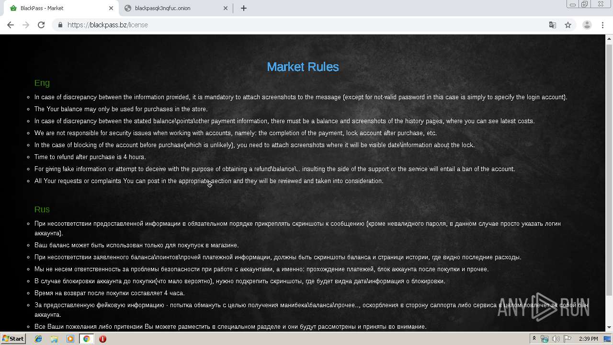This screenshot has height=345, width=613.
Task: Click 'In the case of blocking of the account' line
Action: coord(255,145)
